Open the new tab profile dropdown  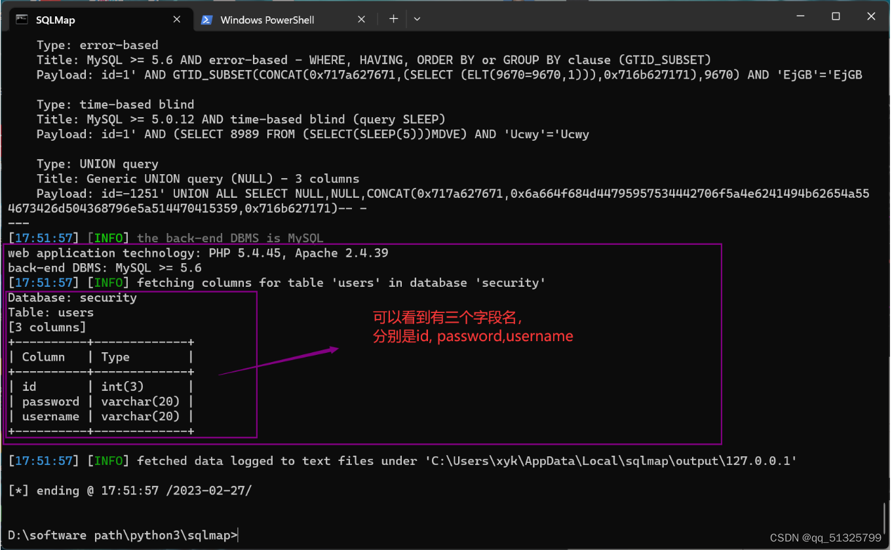coord(417,19)
